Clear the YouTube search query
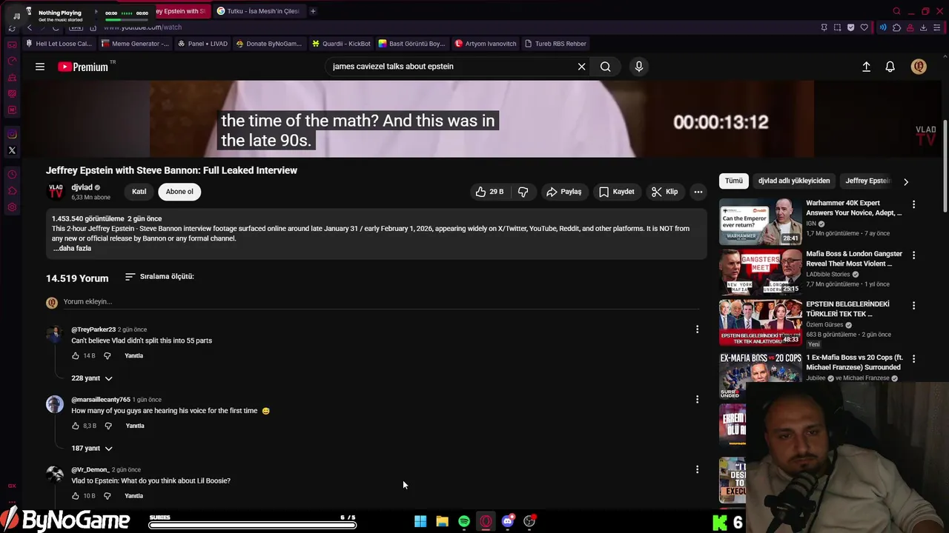Screen dimensions: 949x533 (x=581, y=67)
